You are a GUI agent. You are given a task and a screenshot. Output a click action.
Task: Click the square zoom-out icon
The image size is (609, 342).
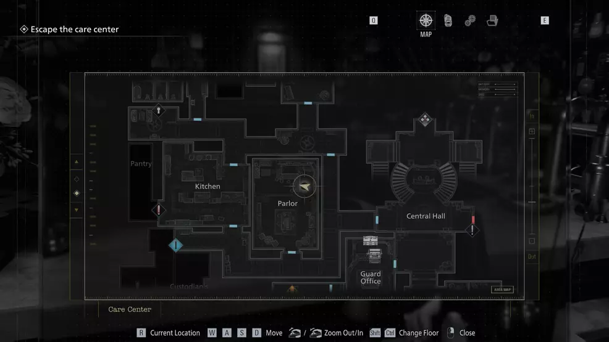[x=532, y=241]
